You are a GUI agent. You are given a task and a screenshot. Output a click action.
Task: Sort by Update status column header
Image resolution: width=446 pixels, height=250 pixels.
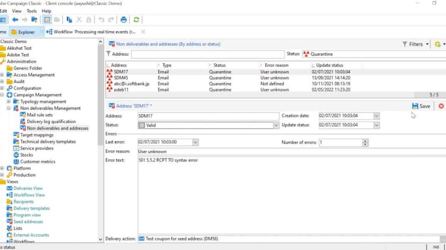[x=329, y=65]
